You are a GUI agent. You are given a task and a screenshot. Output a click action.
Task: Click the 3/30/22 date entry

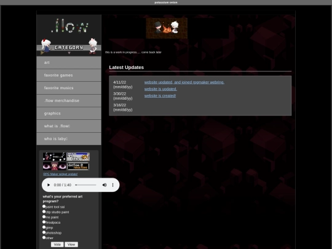pyautogui.click(x=123, y=96)
